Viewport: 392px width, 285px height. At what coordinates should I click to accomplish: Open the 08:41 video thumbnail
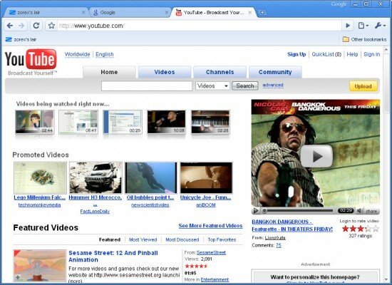(78, 122)
